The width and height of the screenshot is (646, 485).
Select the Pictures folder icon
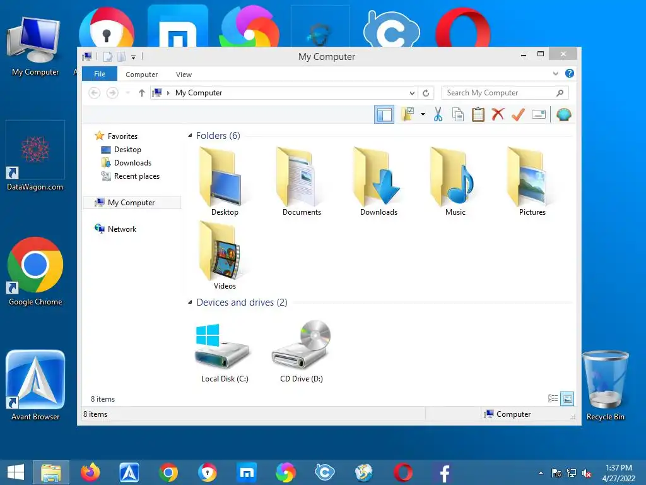[x=532, y=182]
